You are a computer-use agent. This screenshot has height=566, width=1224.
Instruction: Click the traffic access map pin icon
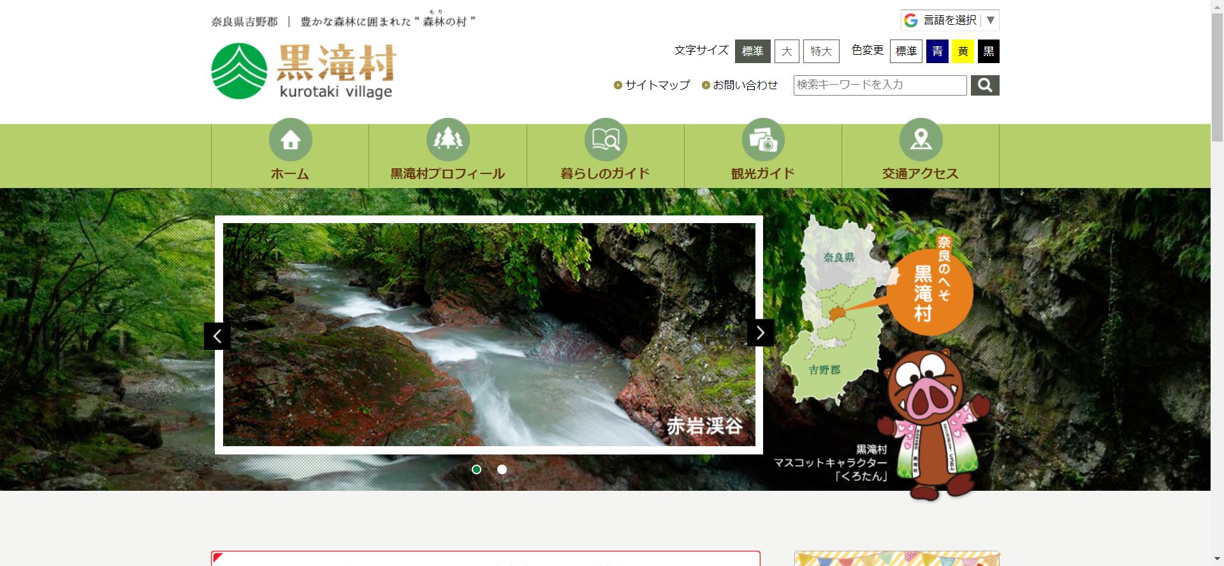click(921, 140)
